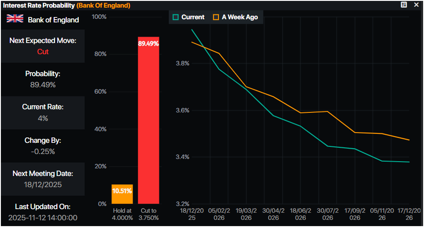Click the UK flag icon
424x227 pixels.
(x=15, y=19)
